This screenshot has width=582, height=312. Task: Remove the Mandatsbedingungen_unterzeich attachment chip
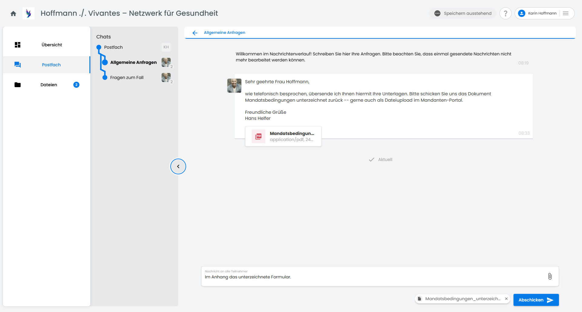506,299
